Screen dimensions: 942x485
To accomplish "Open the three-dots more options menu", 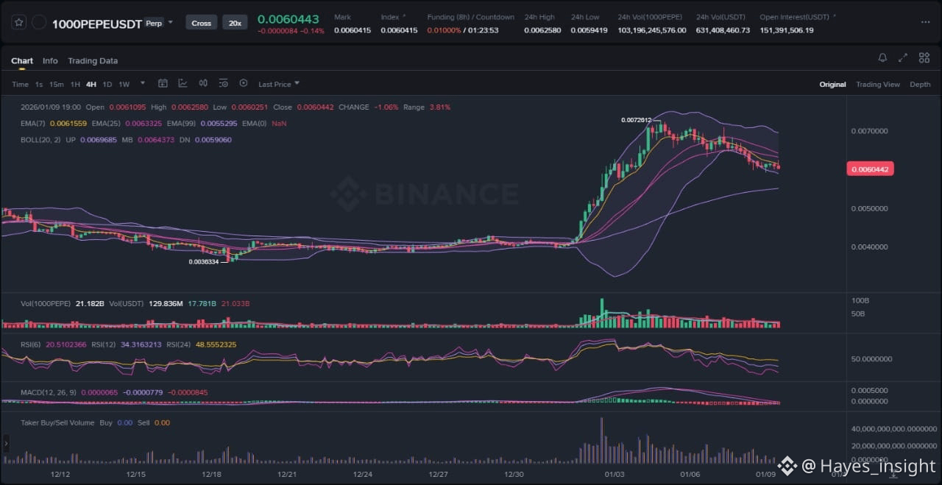I will pos(925,22).
